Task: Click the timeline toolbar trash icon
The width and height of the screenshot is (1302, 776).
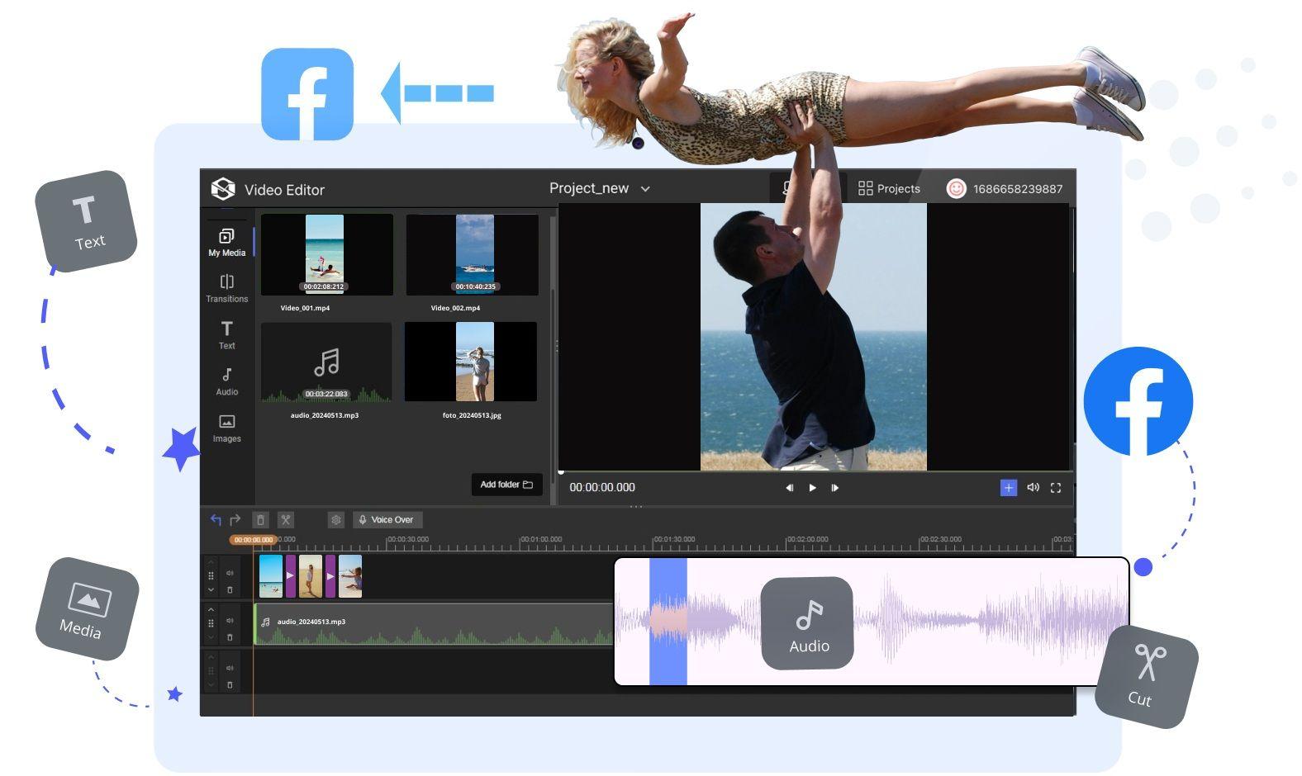Action: (260, 519)
